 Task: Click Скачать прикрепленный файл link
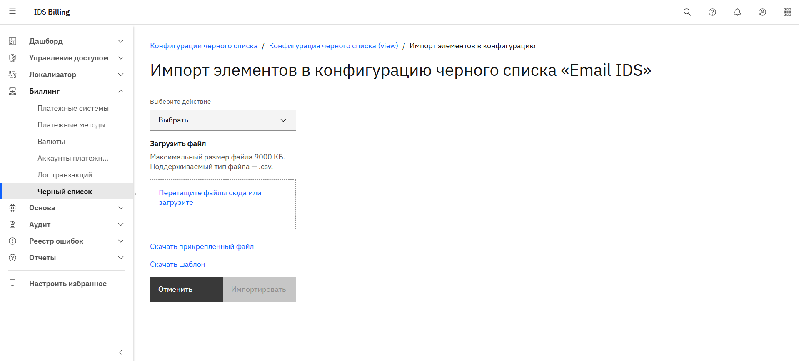[202, 246]
